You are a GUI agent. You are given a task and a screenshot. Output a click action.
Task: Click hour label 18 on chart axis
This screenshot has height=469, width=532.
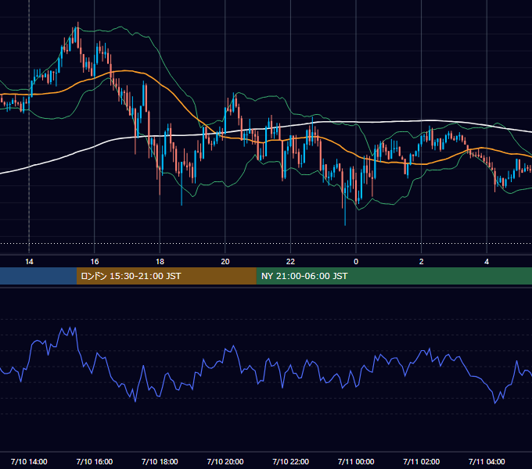coord(160,262)
